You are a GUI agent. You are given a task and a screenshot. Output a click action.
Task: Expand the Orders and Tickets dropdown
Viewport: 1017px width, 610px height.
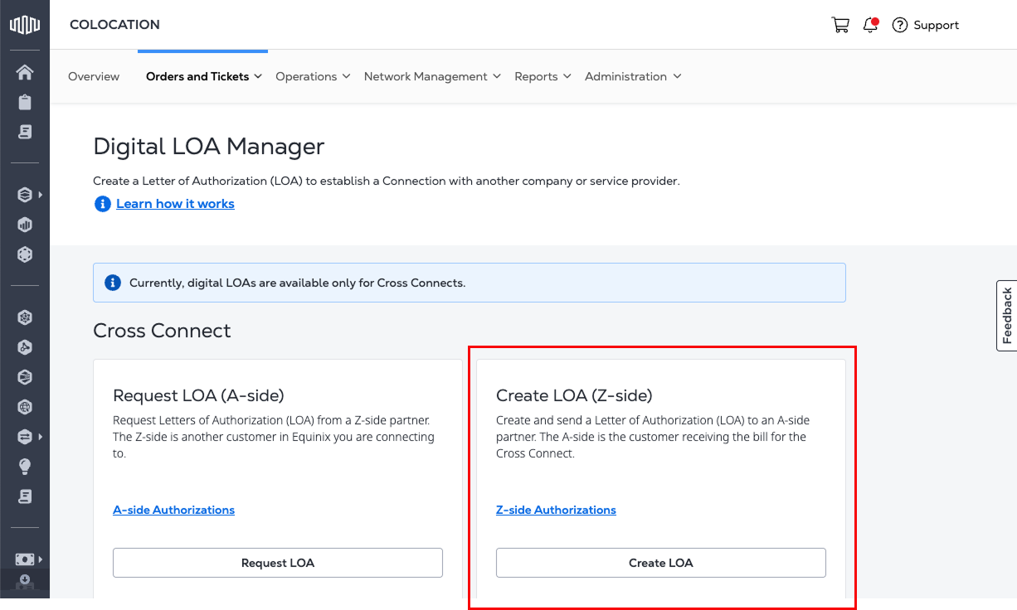pyautogui.click(x=204, y=76)
